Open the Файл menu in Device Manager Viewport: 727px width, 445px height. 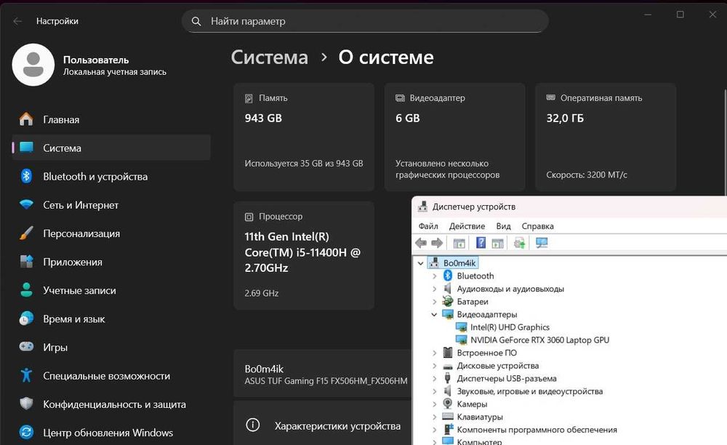click(428, 226)
